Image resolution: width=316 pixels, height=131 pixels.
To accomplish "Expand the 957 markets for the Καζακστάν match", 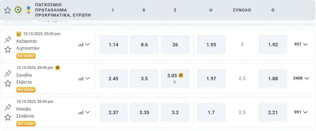I will tap(301, 44).
